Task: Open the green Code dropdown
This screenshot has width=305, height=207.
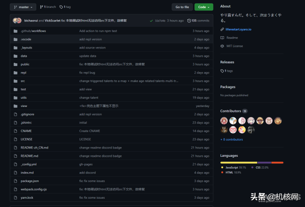Action: 203,7
